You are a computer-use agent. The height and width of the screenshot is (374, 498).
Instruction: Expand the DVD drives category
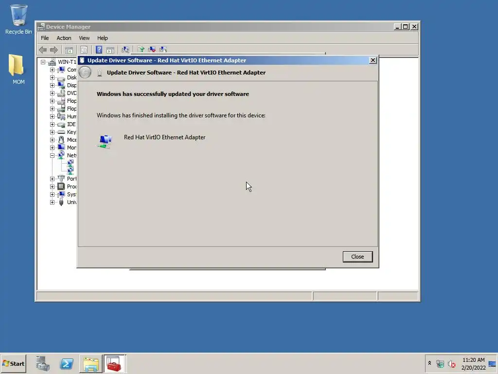(x=52, y=93)
